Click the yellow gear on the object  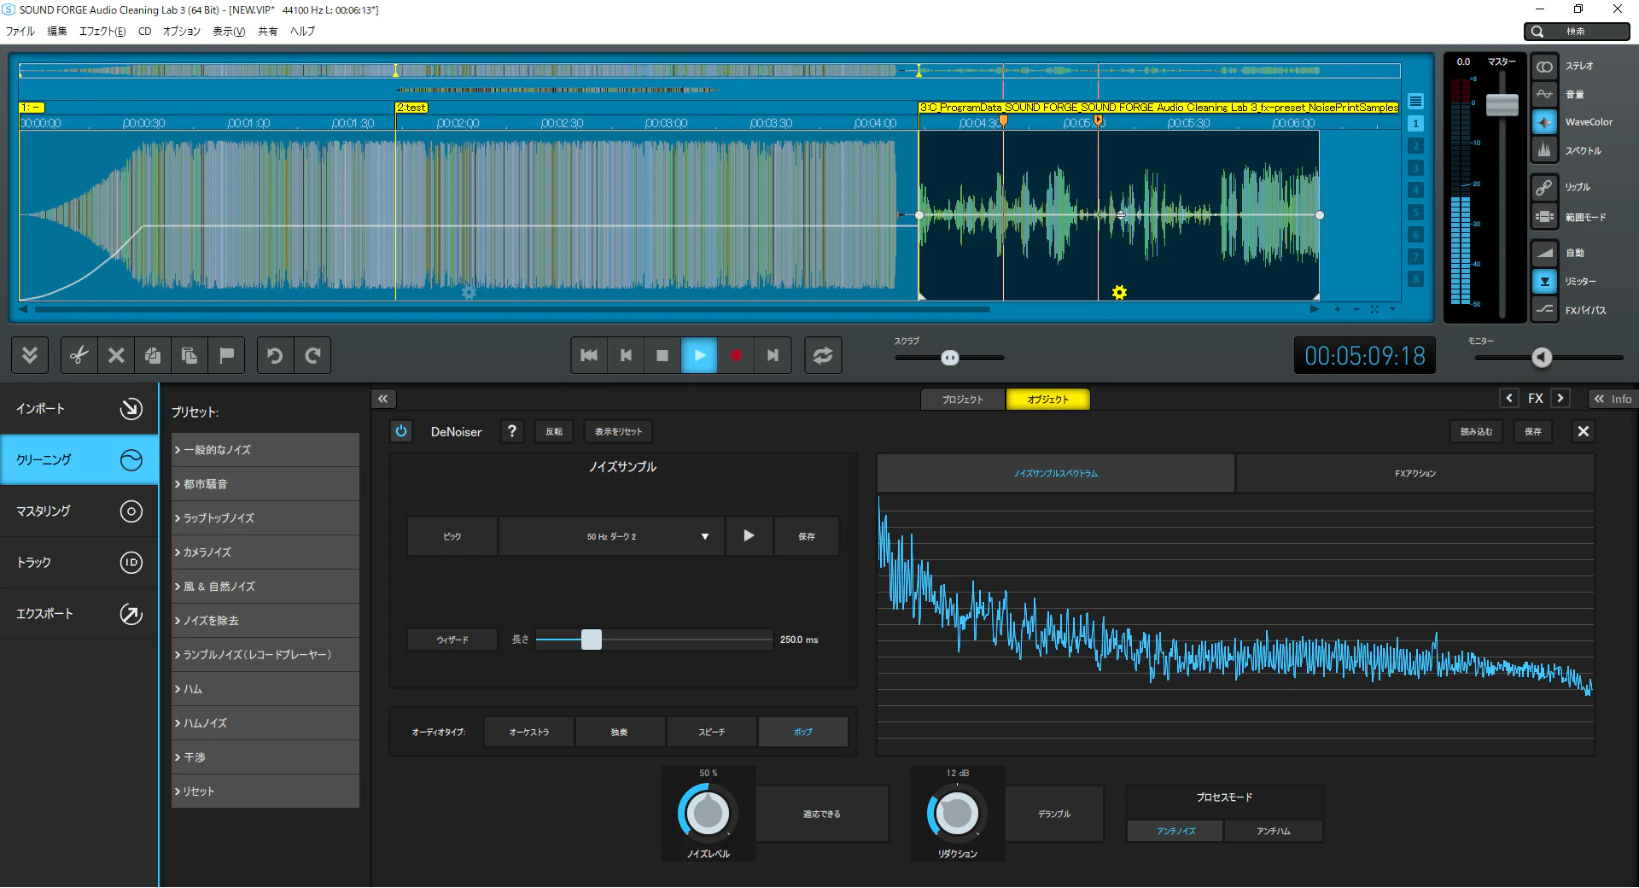point(1120,293)
